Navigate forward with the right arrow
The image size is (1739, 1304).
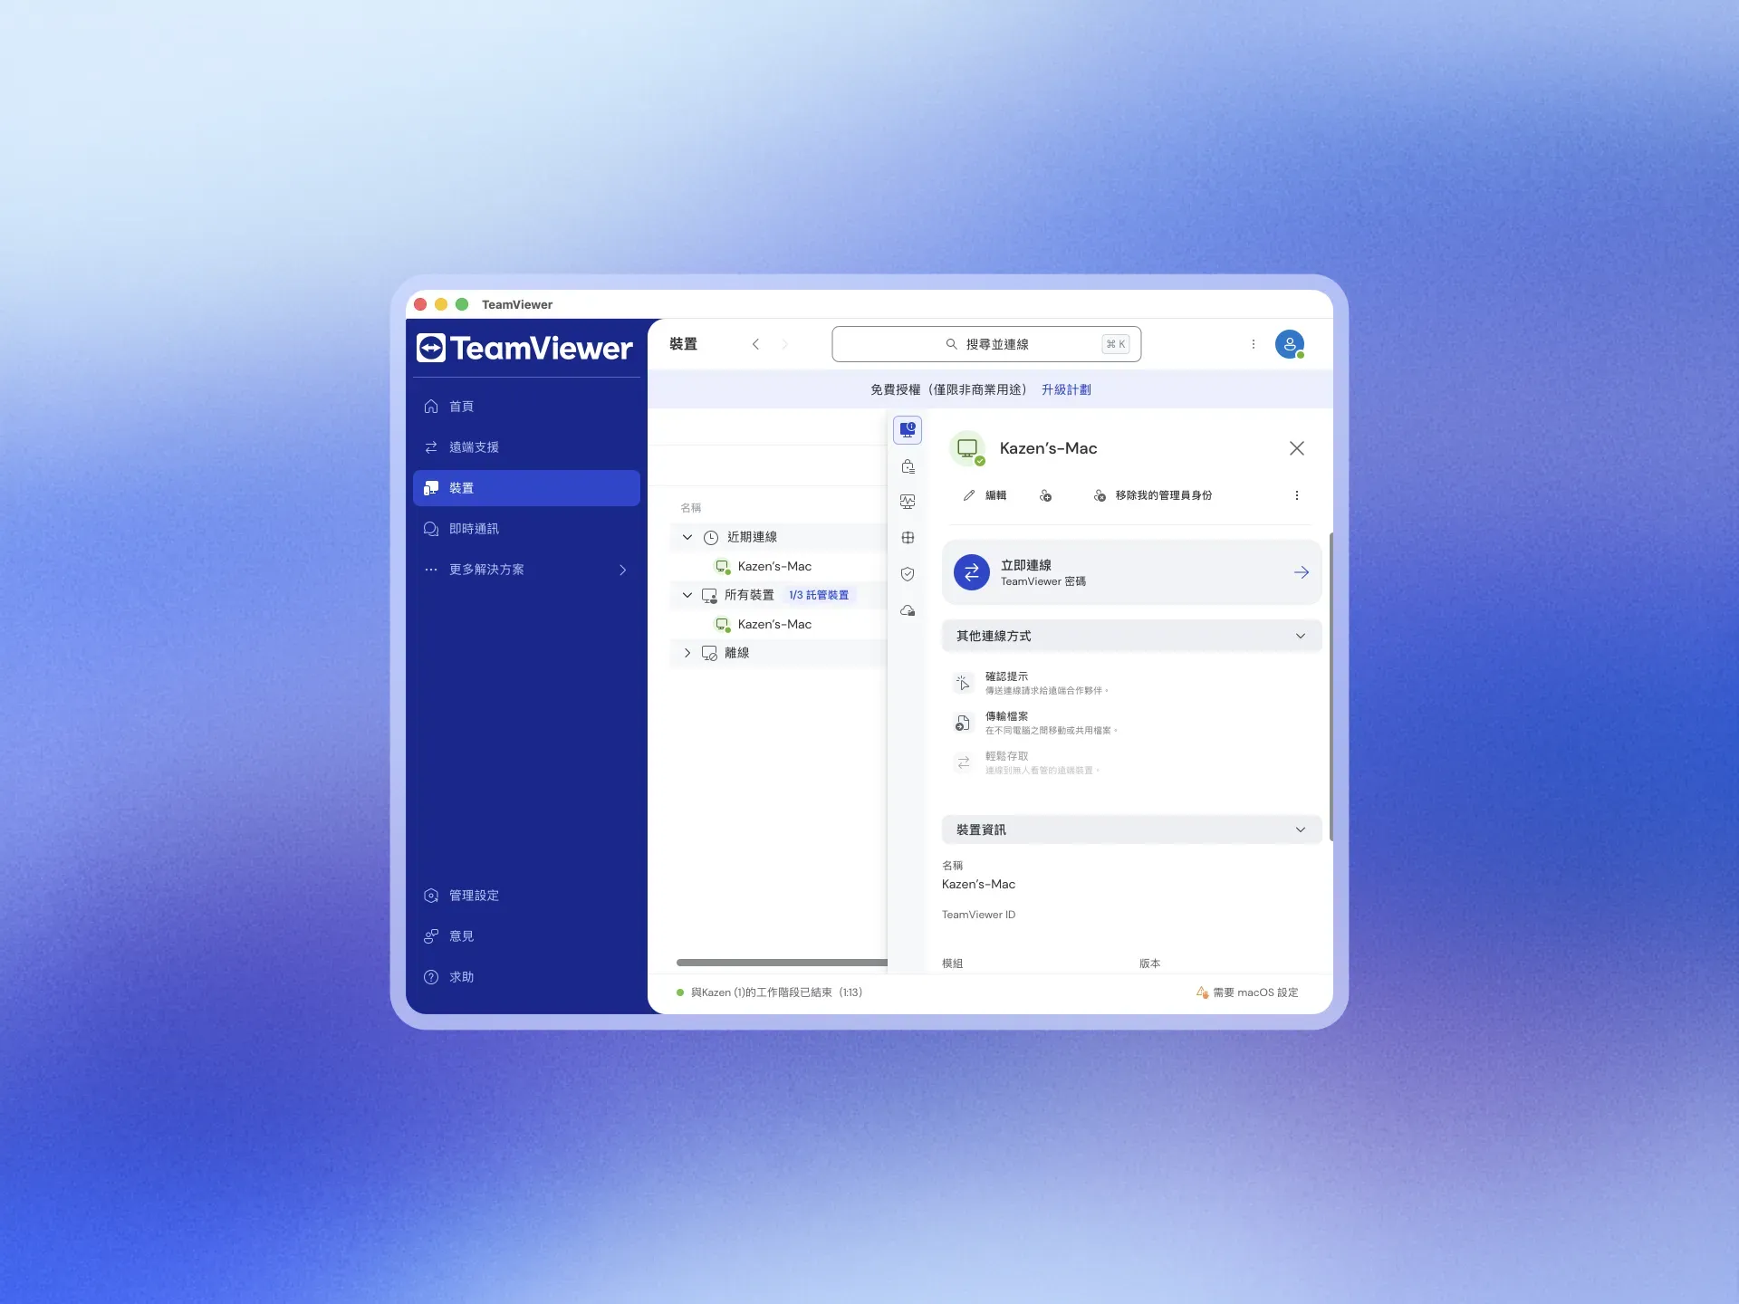(x=784, y=344)
